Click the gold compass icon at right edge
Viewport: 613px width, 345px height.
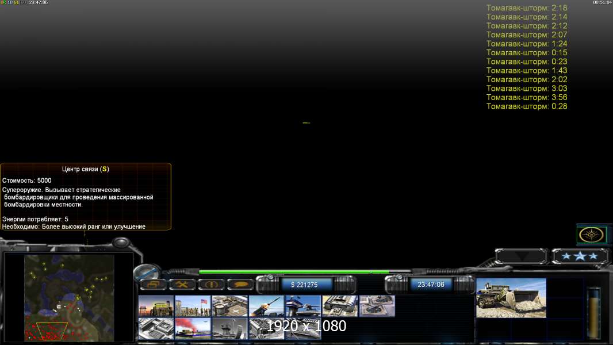click(591, 235)
